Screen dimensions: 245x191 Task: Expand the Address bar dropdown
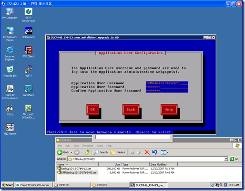pos(226,159)
